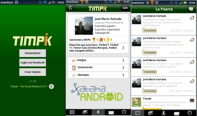The image size is (197, 116).
Task: Open the Timpik mascot avatar
Action: point(136,102)
